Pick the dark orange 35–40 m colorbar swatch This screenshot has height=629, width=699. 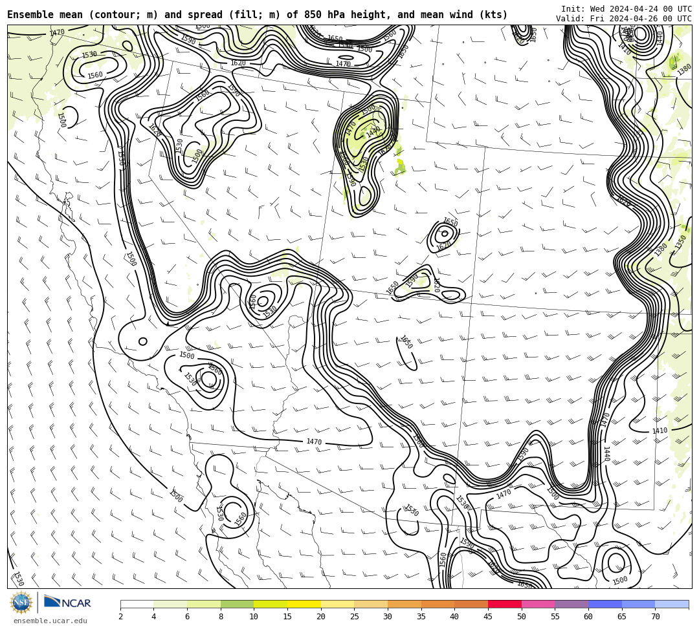(x=438, y=604)
